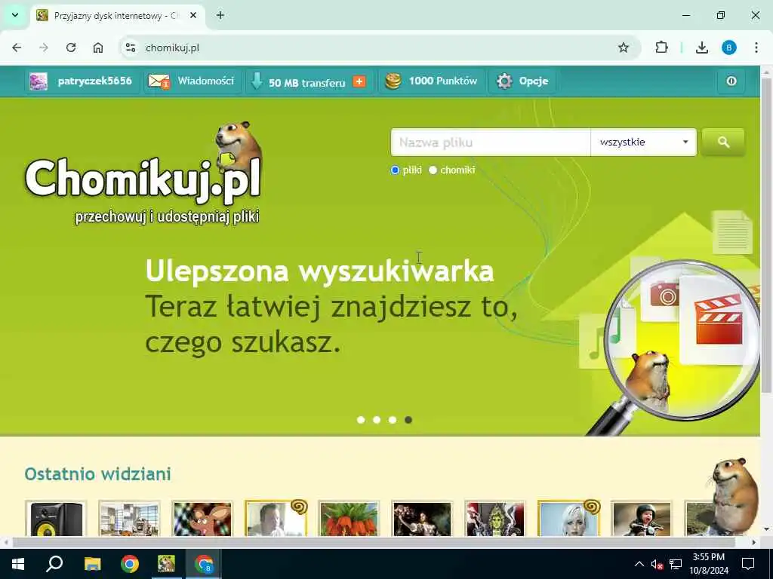The height and width of the screenshot is (579, 773).
Task: Show hidden tray icons chevron
Action: (639, 564)
